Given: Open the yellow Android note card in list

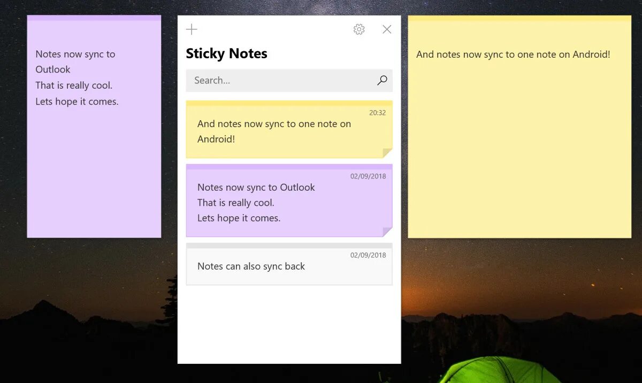Looking at the screenshot, I should [289, 129].
